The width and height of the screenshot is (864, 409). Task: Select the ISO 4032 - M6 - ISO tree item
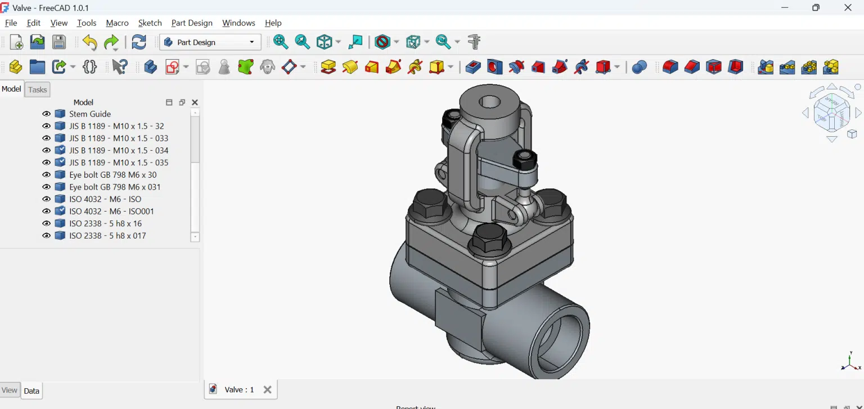[105, 199]
